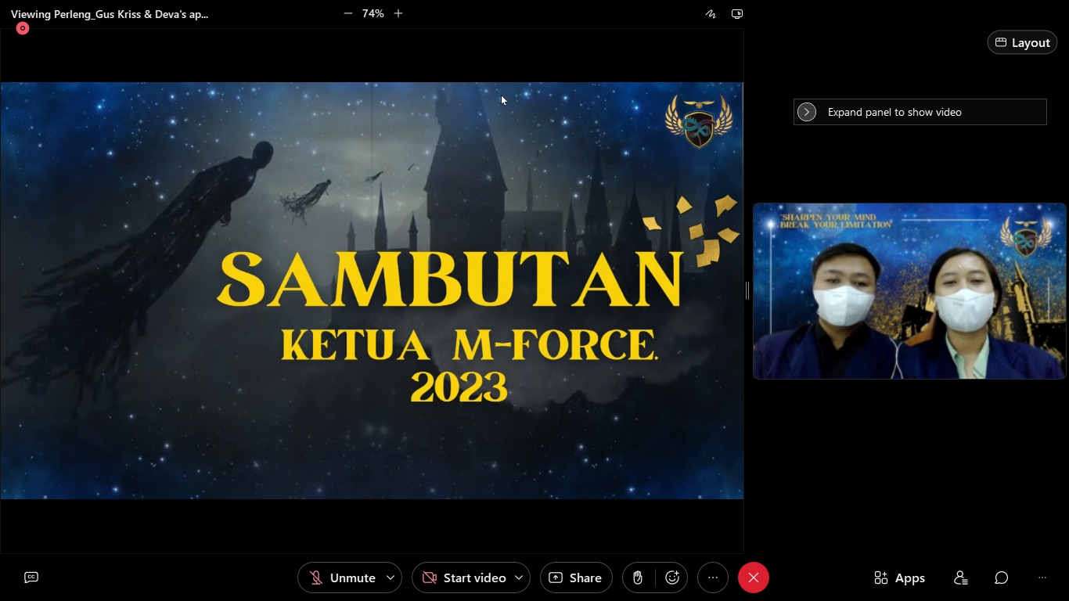Zoom in shared content with plus icon
This screenshot has height=601, width=1069.
[x=398, y=13]
